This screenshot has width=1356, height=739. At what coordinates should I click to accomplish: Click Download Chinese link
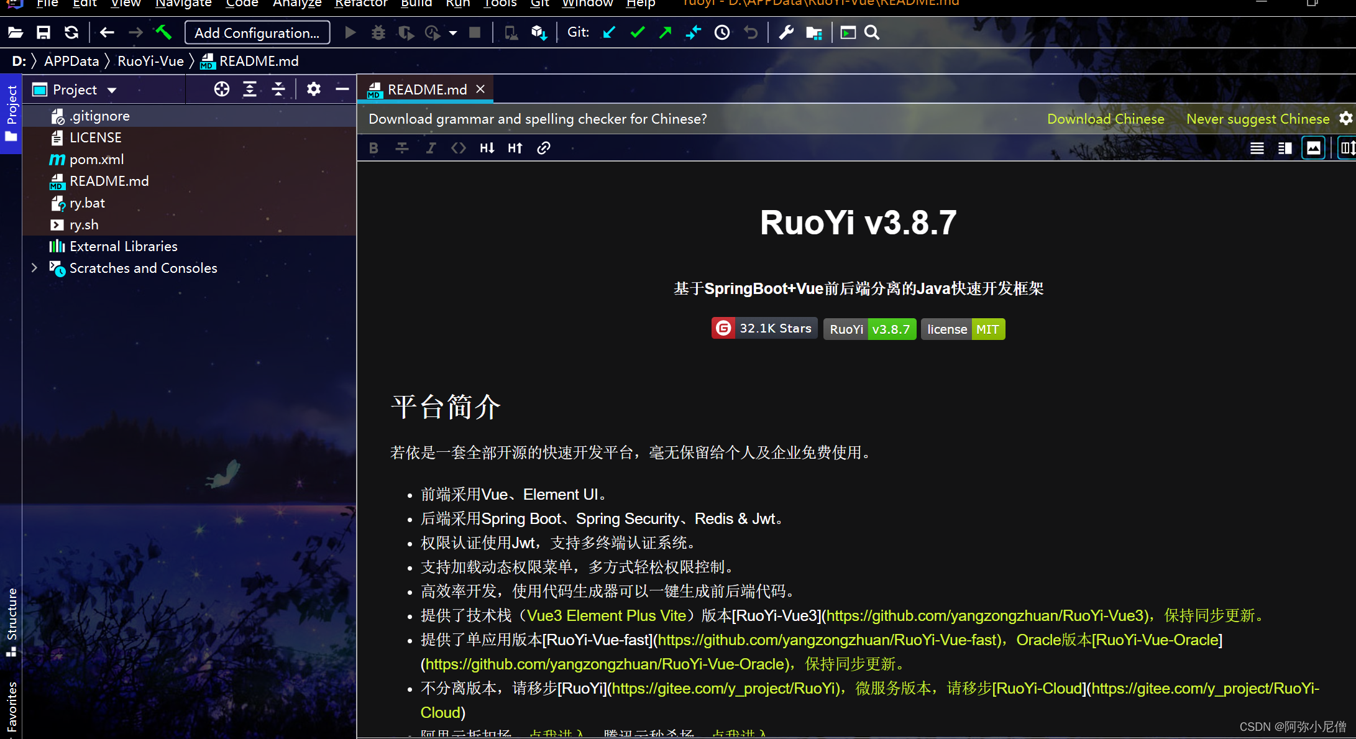[1105, 119]
